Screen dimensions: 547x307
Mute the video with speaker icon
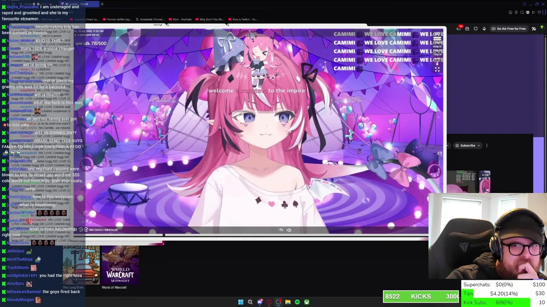[289, 230]
